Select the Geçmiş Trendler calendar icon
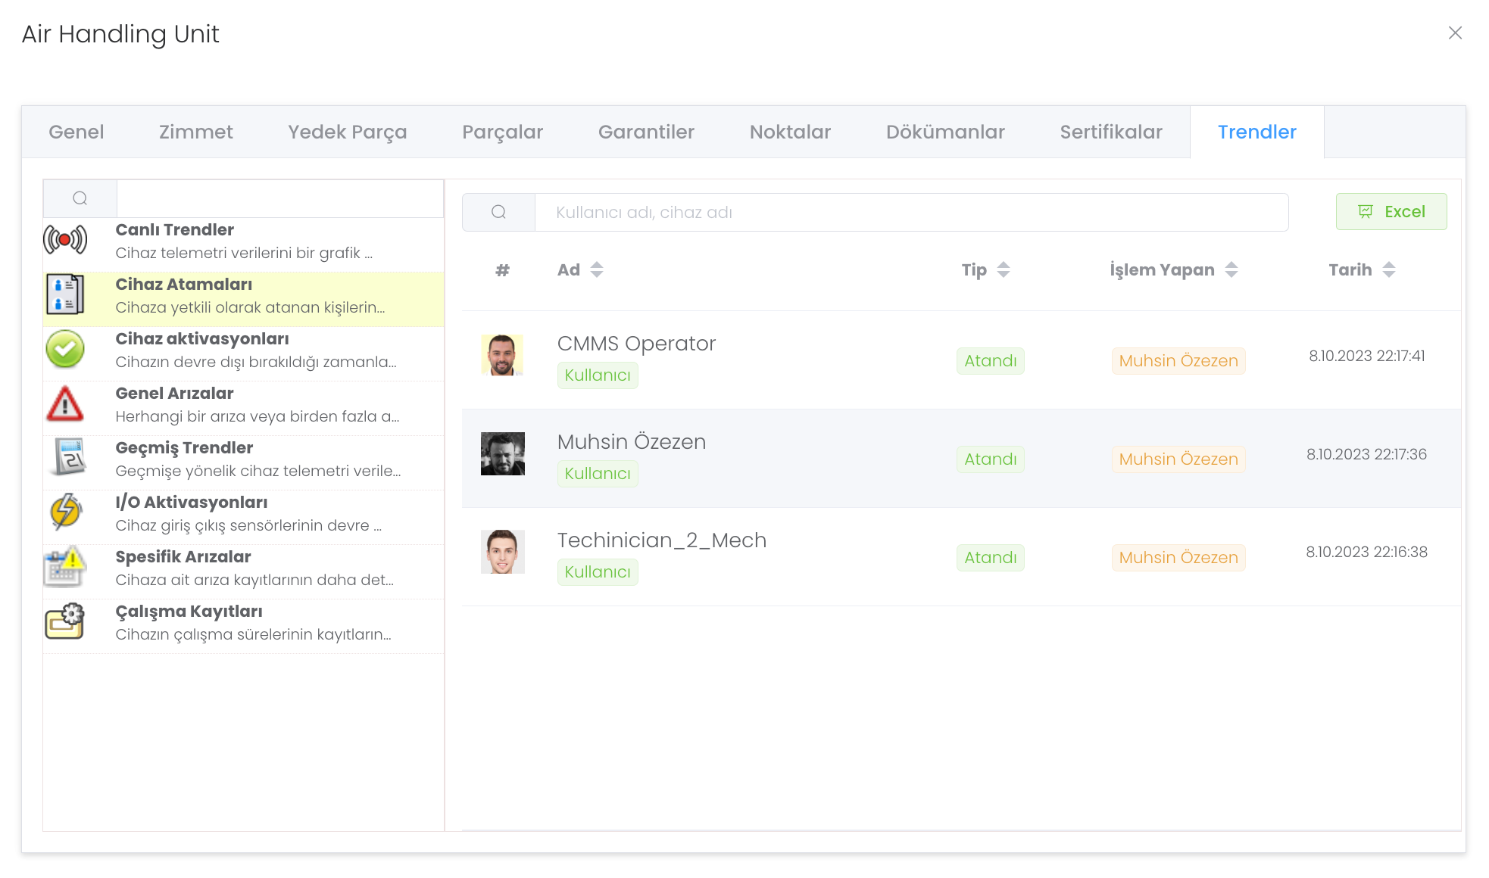The image size is (1489, 878). (x=69, y=457)
